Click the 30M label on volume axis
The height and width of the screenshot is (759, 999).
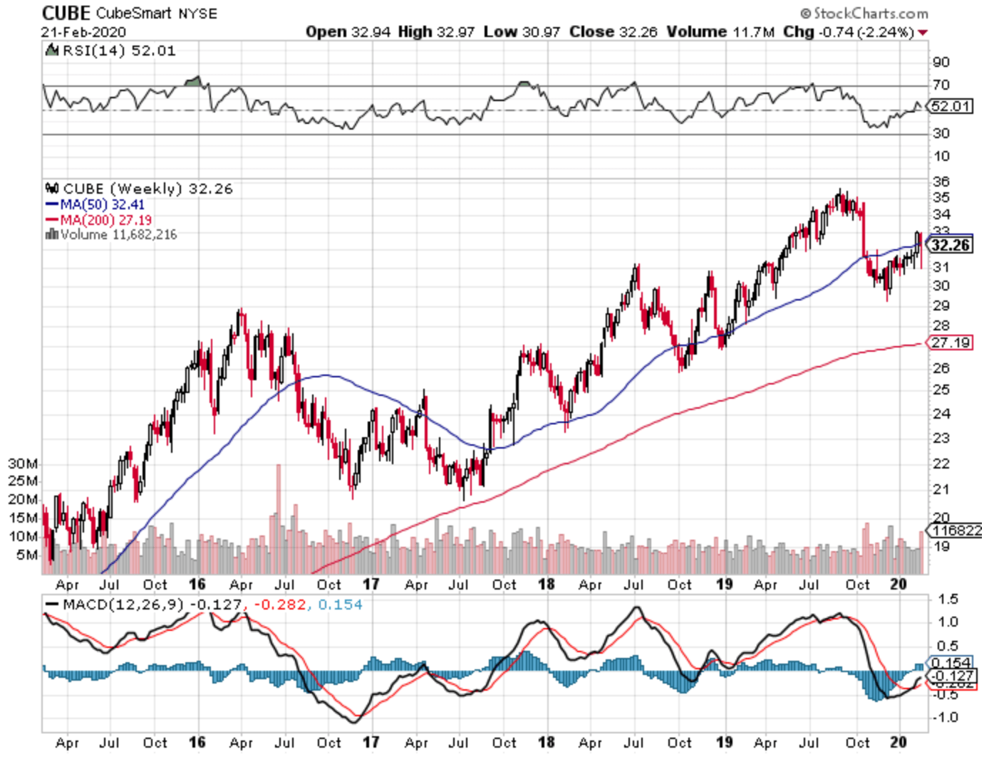[x=23, y=464]
